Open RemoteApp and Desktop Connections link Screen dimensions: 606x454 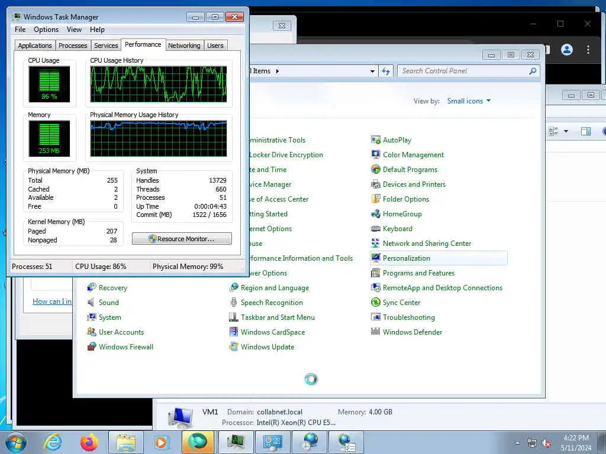pos(443,288)
